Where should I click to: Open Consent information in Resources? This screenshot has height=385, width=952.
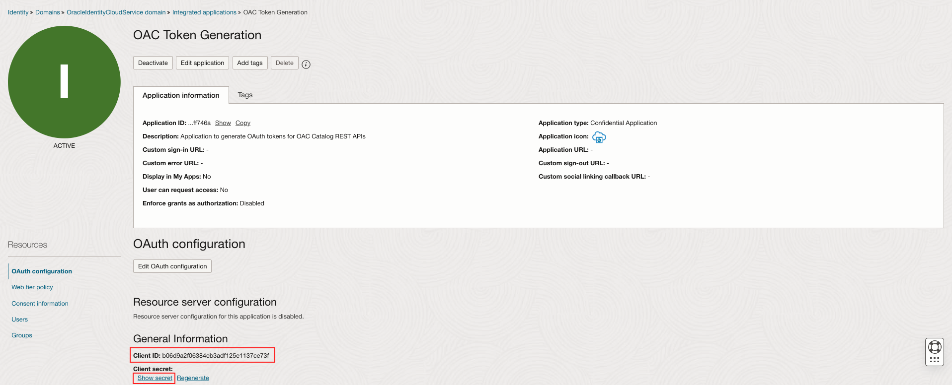coord(40,304)
